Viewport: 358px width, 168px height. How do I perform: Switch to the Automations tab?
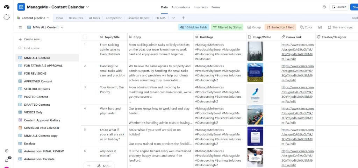[181, 7]
